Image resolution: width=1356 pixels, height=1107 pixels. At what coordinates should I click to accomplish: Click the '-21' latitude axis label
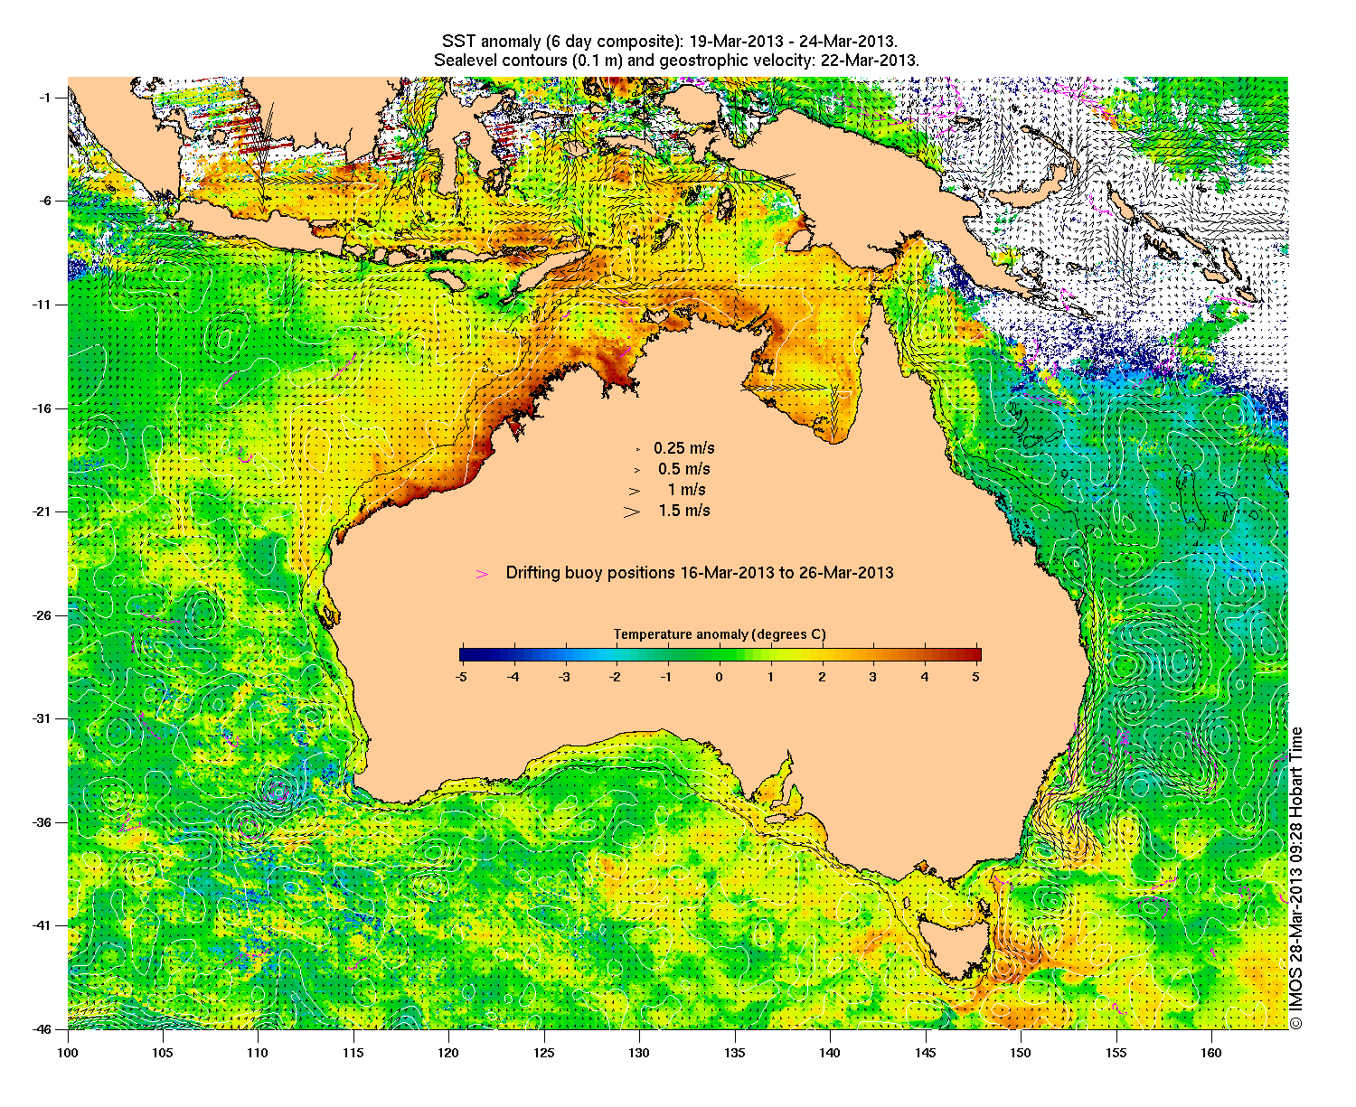(x=43, y=511)
